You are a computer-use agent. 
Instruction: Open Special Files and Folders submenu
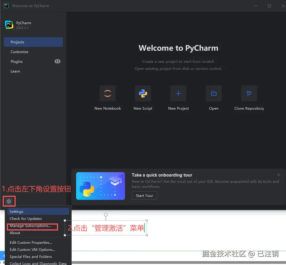point(38,257)
